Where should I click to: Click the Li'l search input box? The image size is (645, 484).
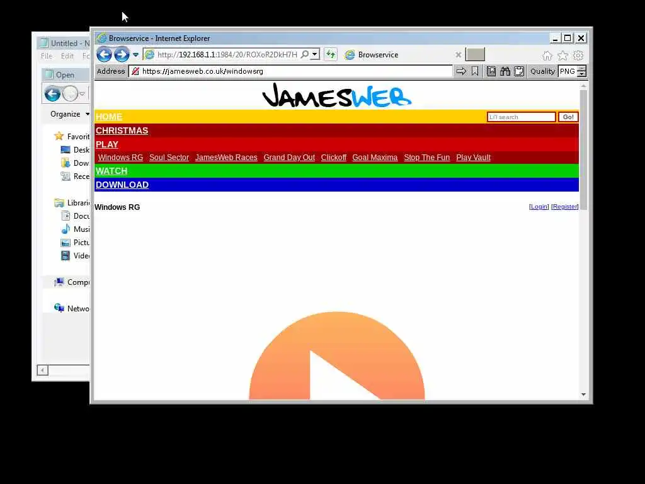pos(521,117)
